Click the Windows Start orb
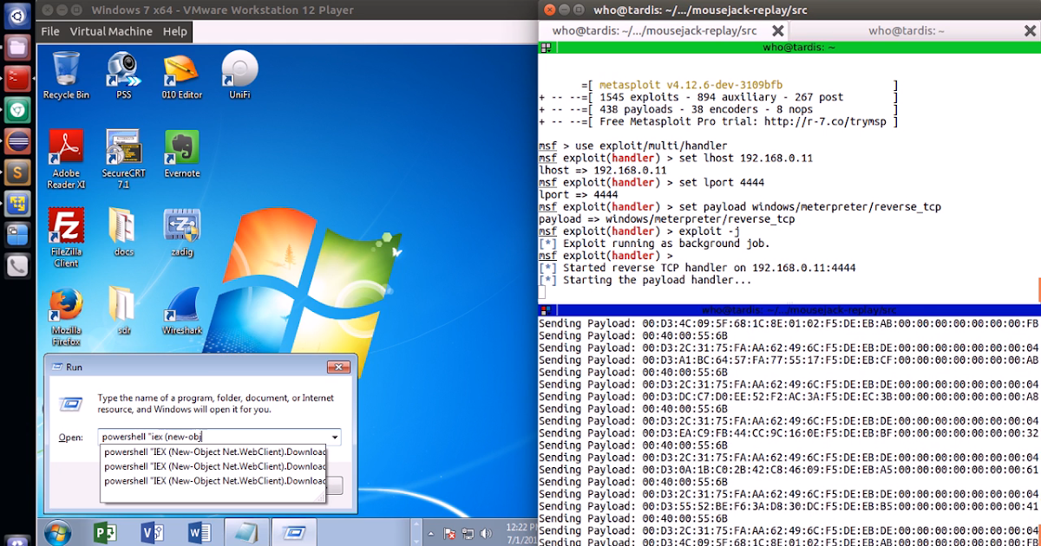This screenshot has height=546, width=1041. [x=58, y=531]
